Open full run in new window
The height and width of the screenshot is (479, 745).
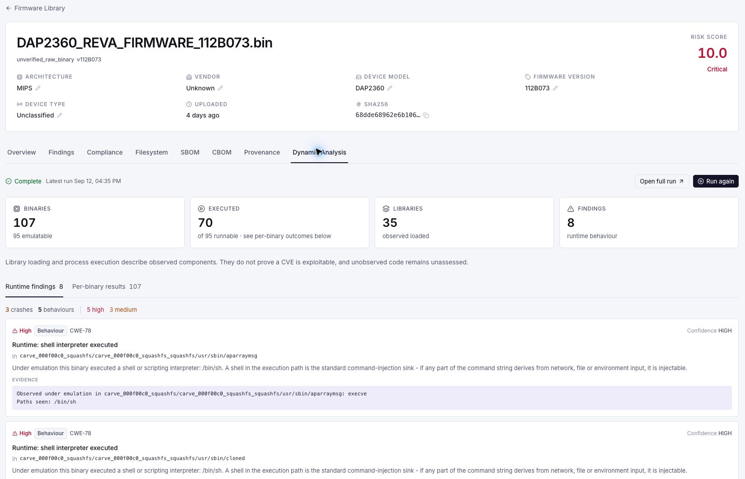pos(662,181)
